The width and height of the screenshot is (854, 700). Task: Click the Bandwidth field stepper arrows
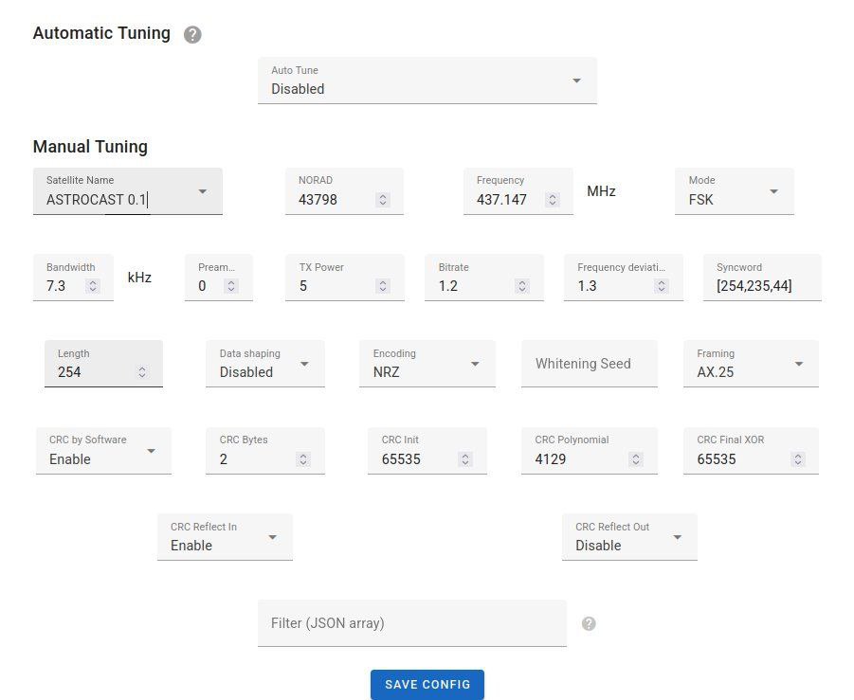point(93,286)
